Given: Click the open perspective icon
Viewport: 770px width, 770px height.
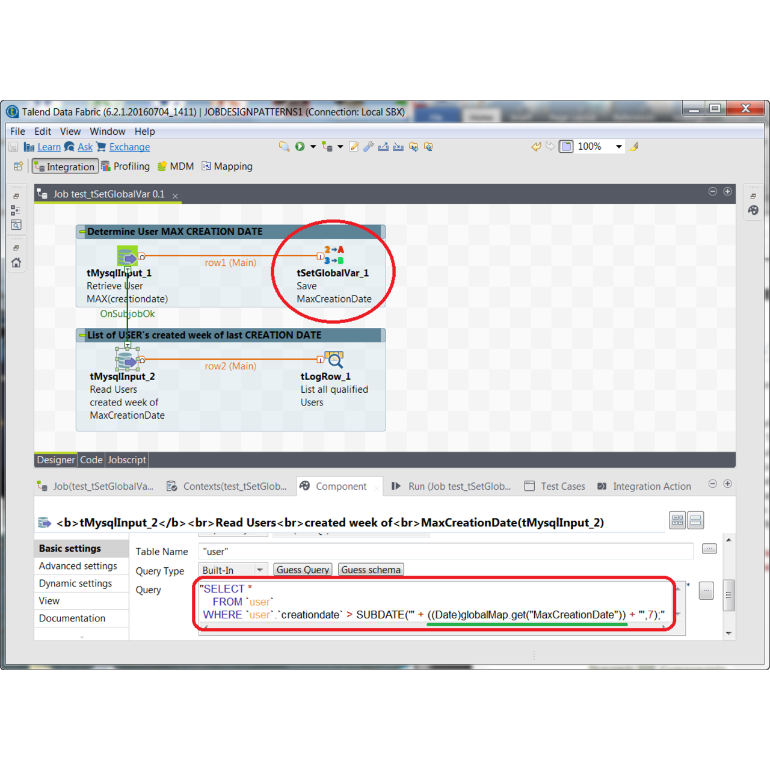Looking at the screenshot, I should click(18, 166).
